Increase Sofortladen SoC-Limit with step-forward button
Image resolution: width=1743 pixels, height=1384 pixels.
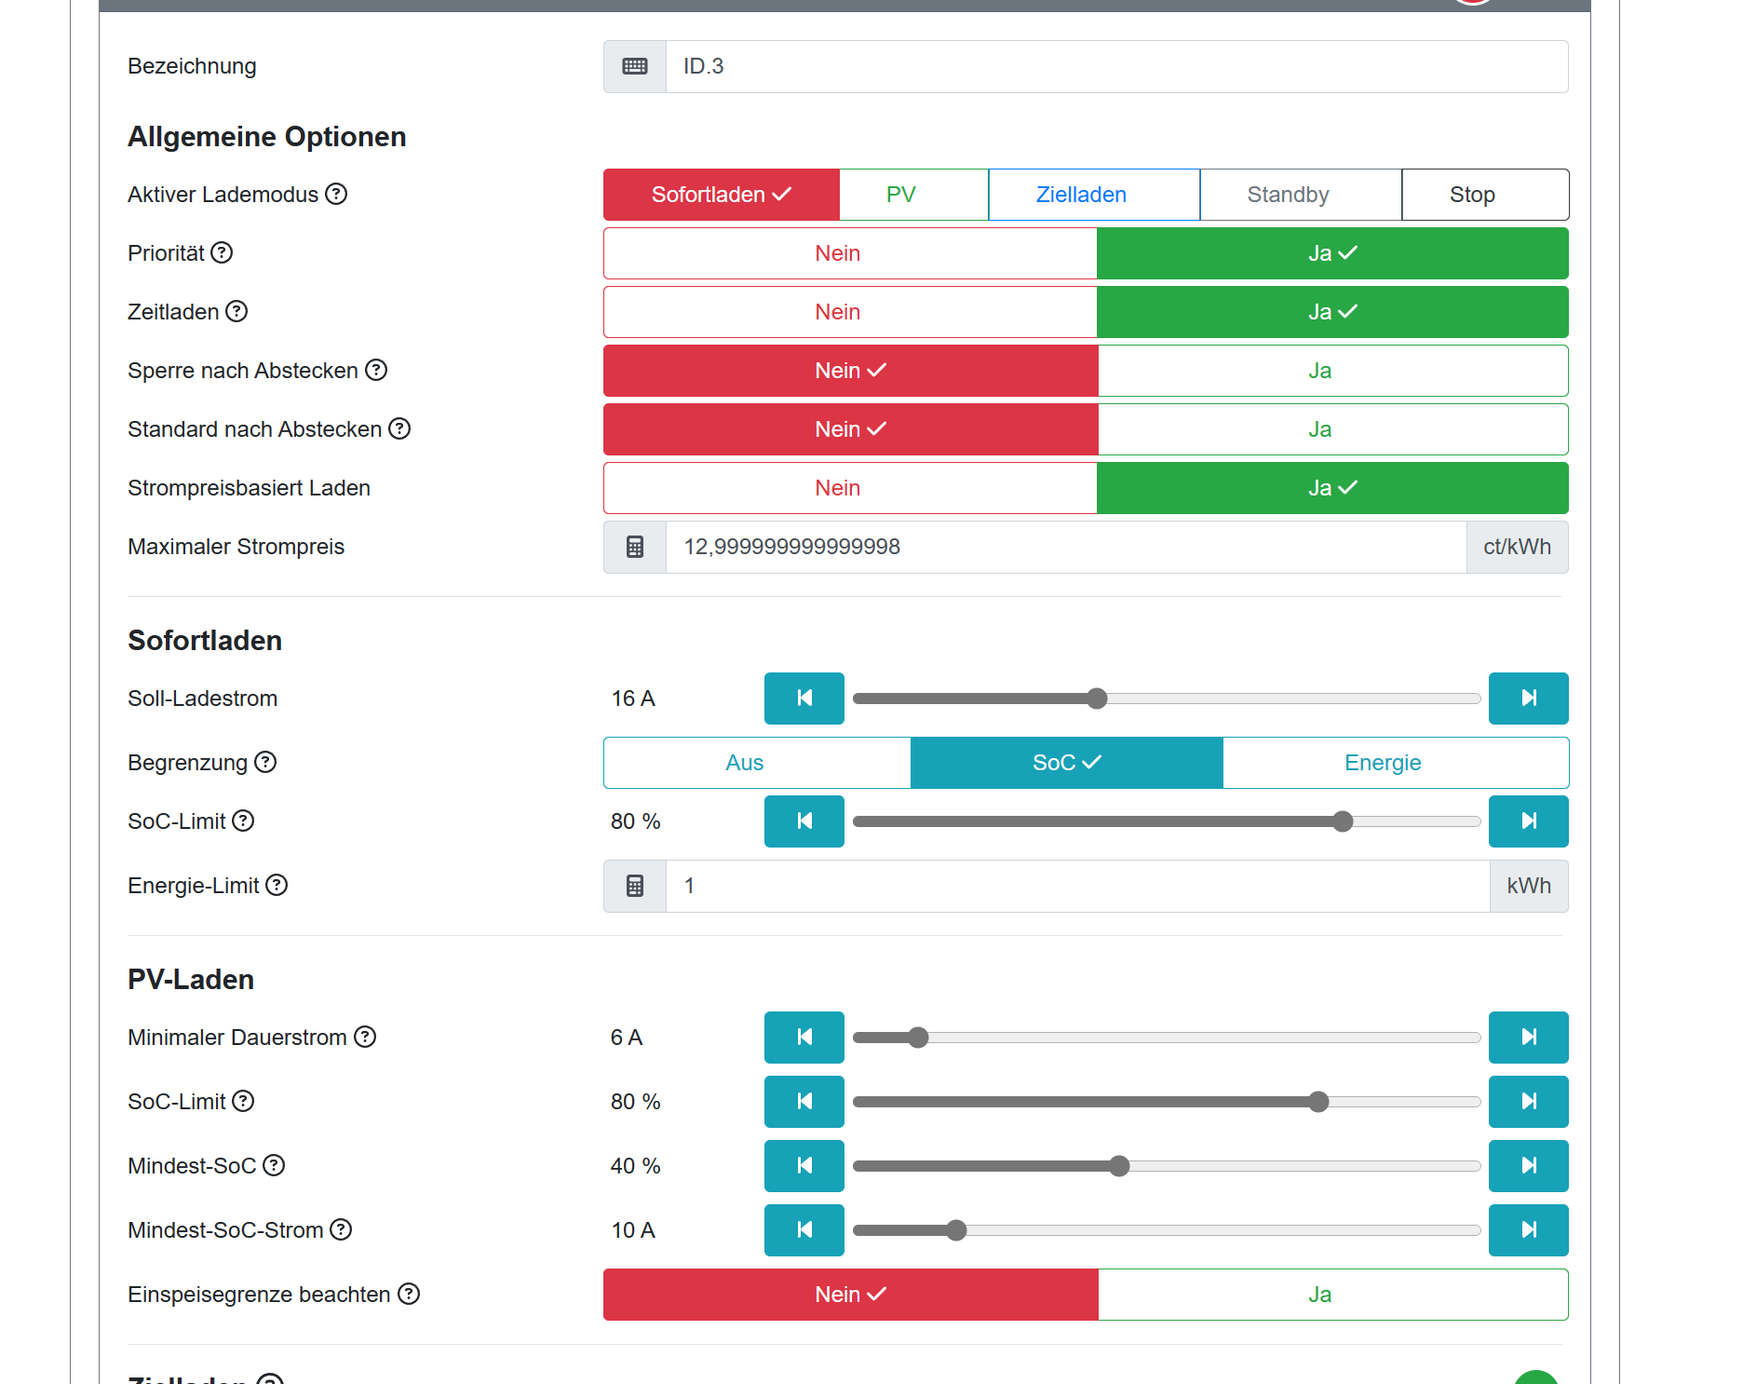click(1529, 821)
